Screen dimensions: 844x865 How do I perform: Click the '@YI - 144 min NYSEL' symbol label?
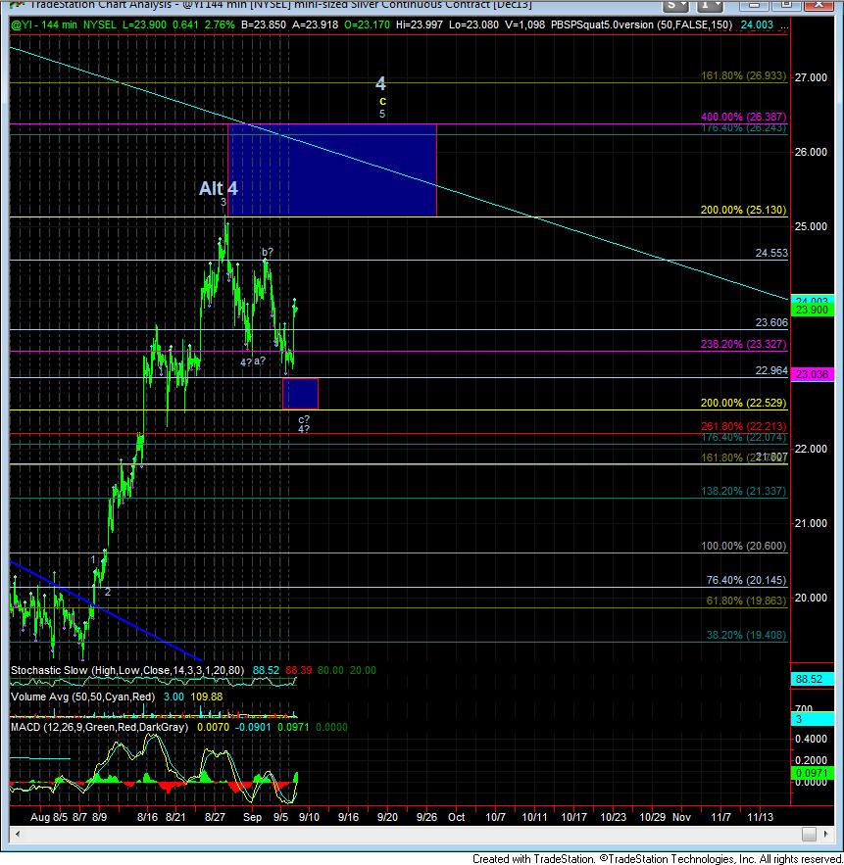pyautogui.click(x=64, y=24)
